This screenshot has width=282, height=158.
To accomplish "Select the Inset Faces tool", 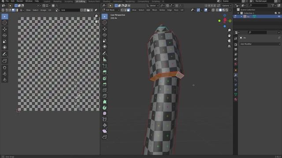I will [x=105, y=79].
